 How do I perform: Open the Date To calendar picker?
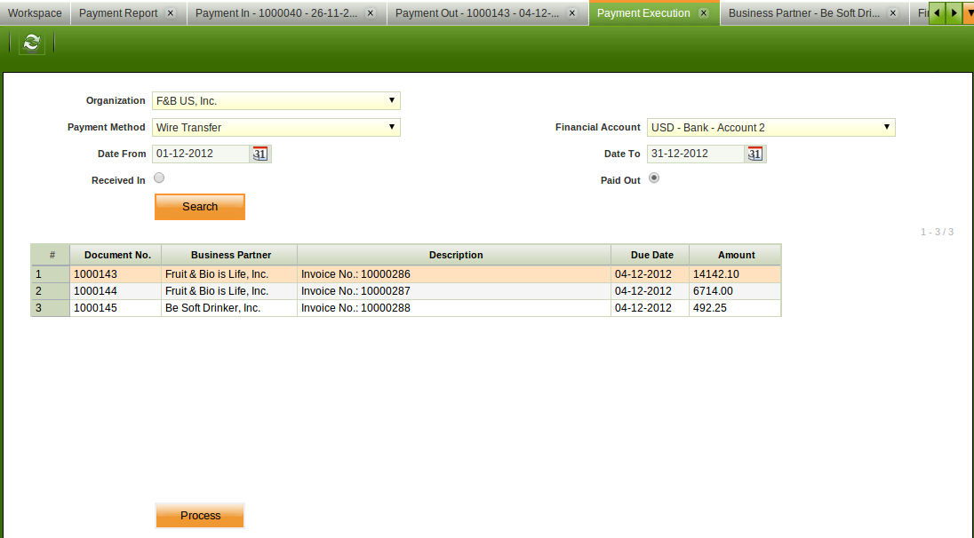tap(755, 154)
